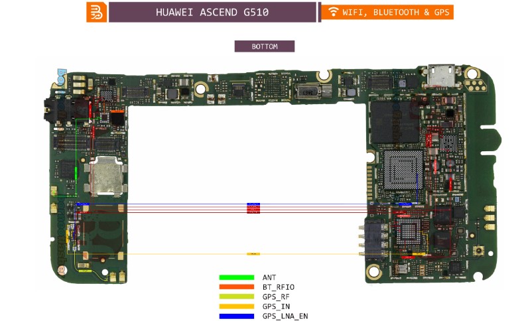Select the yellow GPS_IN legend swatch
The height and width of the screenshot is (321, 520).
pyautogui.click(x=237, y=306)
